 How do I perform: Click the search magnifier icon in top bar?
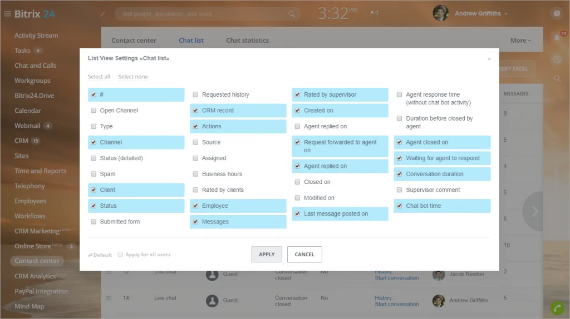(x=292, y=14)
